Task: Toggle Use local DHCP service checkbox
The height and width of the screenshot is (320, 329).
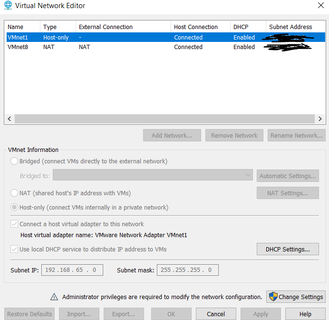Action: click(x=14, y=249)
